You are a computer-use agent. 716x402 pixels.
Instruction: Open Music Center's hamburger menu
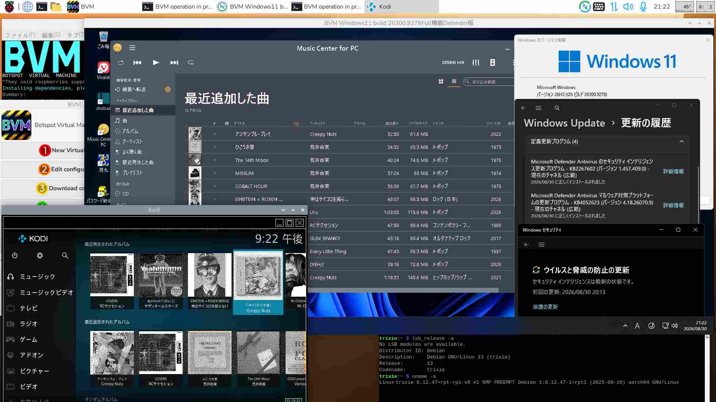click(x=132, y=48)
